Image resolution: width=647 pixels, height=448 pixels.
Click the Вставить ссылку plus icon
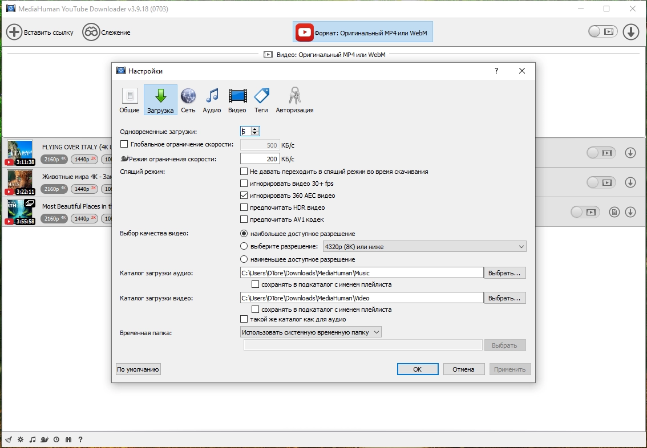(14, 32)
